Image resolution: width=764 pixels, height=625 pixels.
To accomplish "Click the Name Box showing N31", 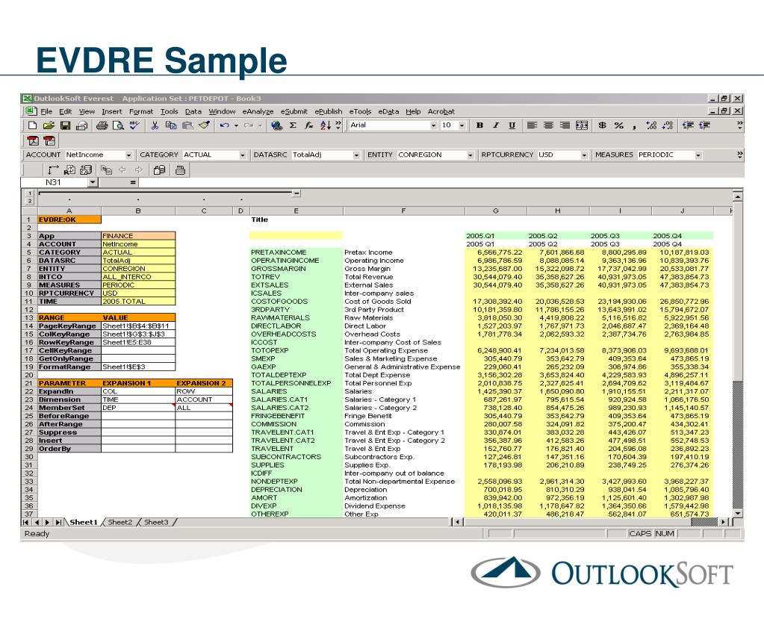I will (54, 183).
